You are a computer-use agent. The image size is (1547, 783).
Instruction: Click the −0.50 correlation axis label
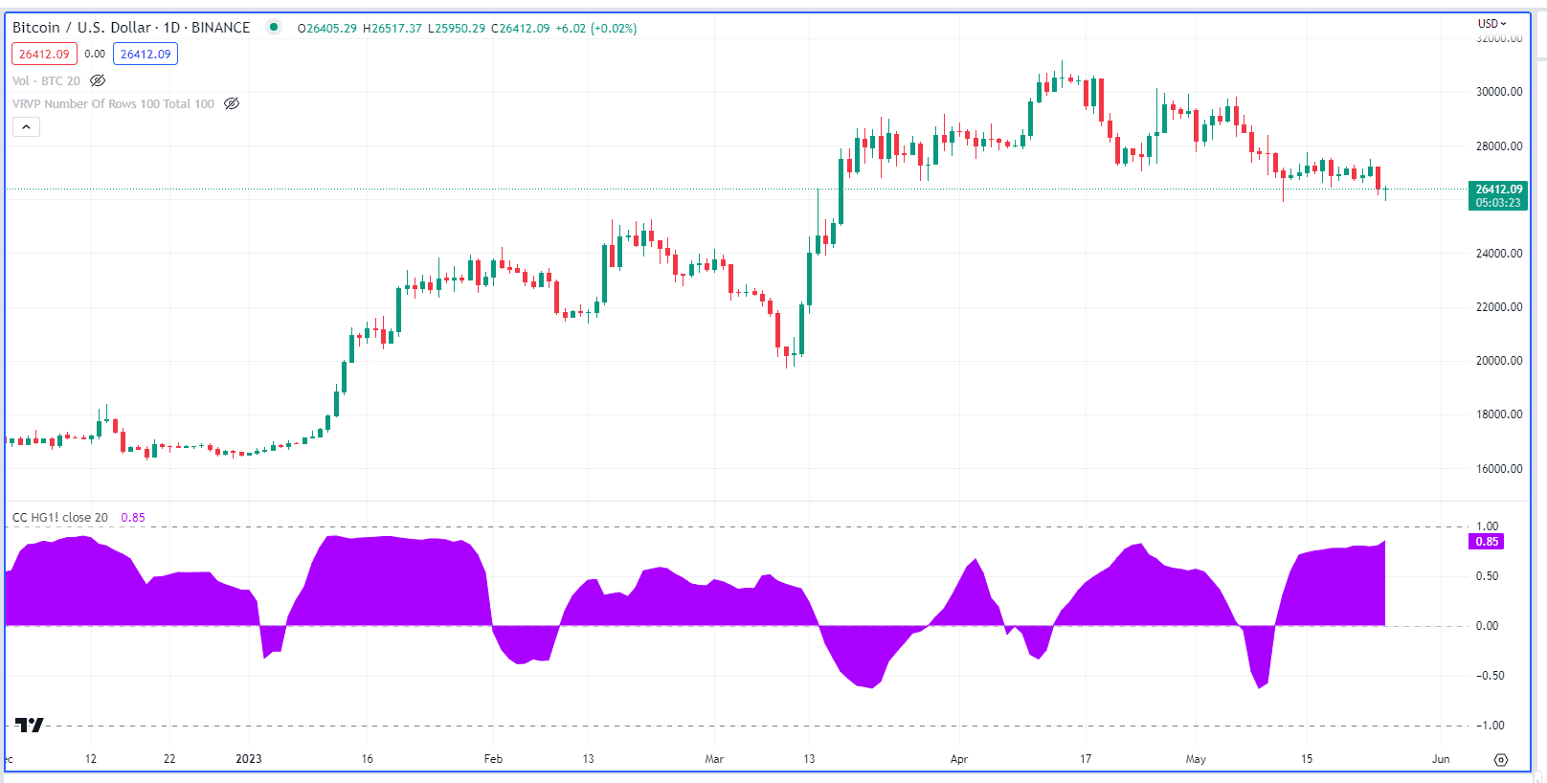(x=1490, y=676)
